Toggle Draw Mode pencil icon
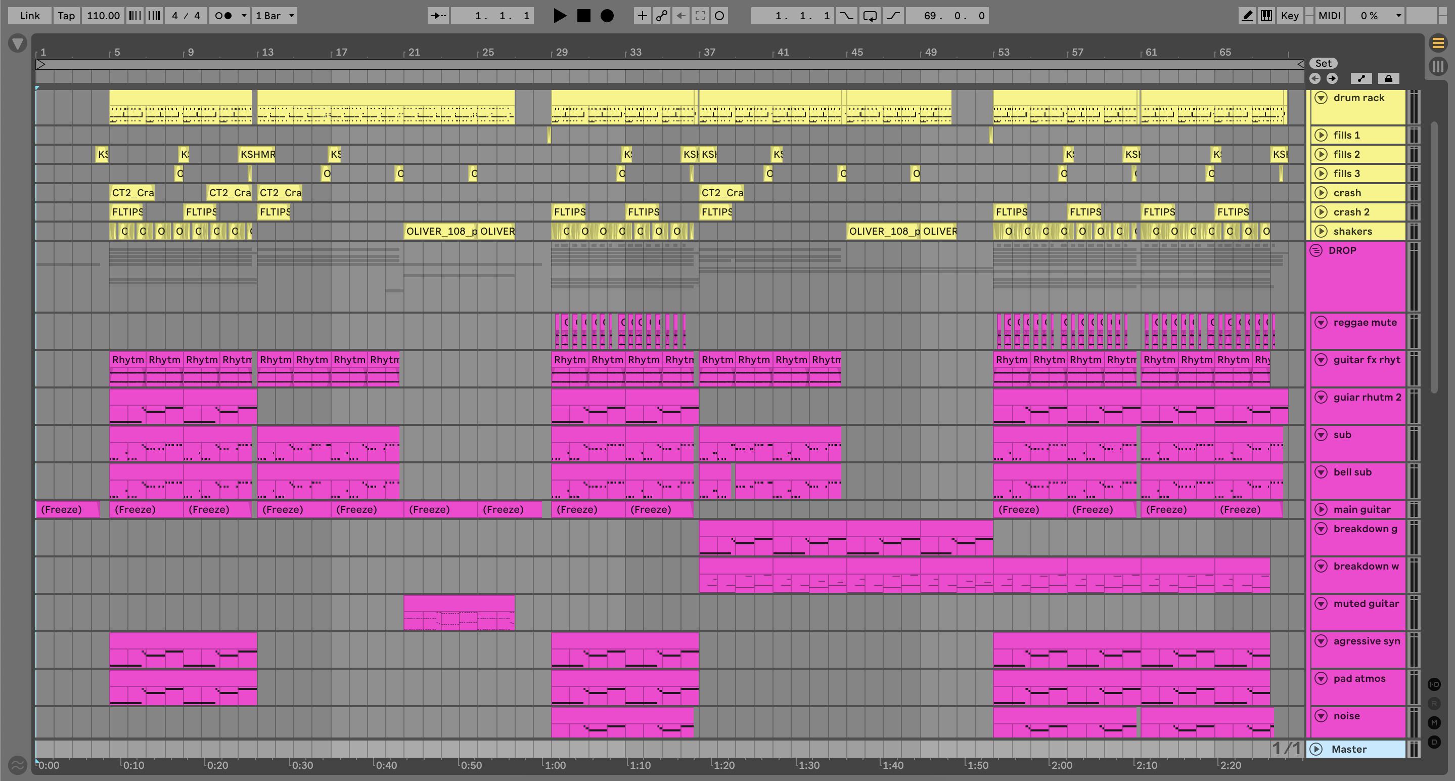1455x781 pixels. [1247, 16]
